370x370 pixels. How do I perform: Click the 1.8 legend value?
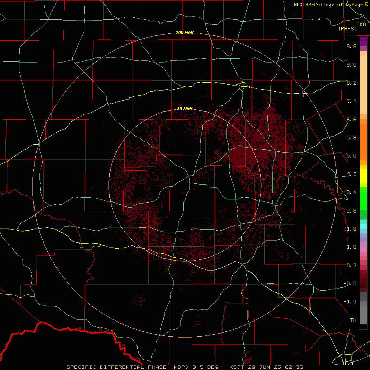coord(351,229)
